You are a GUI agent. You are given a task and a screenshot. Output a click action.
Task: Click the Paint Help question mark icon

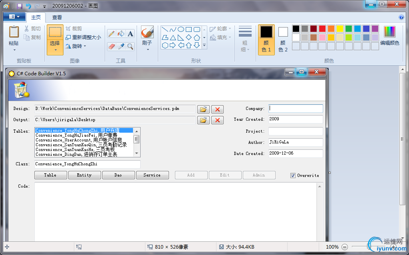[x=401, y=17]
